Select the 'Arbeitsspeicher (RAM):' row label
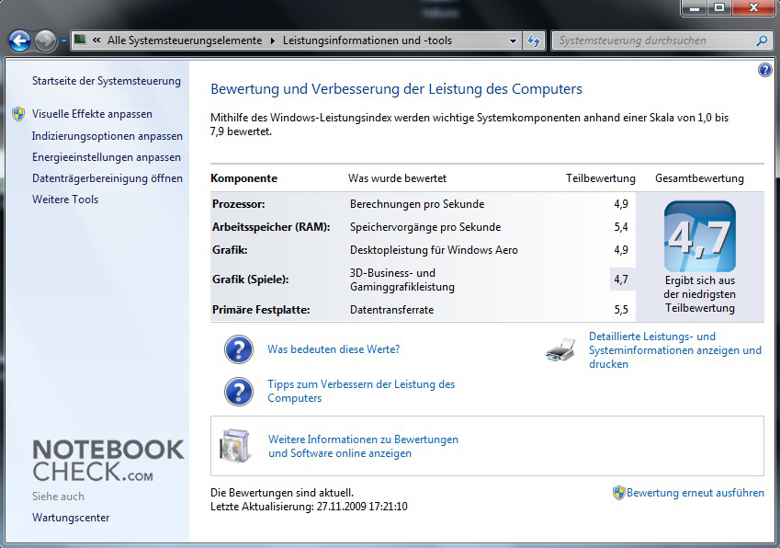The height and width of the screenshot is (548, 780). (x=271, y=227)
